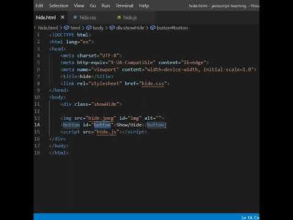This screenshot has width=293, height=220.
Task: Click hide.html in the breadcrumb
Action: pos(48,28)
